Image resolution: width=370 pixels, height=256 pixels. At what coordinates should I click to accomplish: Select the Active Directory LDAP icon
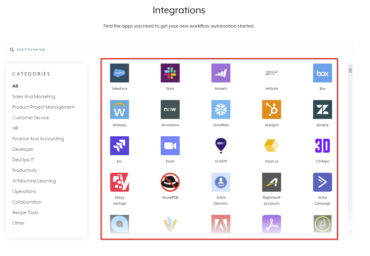tap(221, 182)
